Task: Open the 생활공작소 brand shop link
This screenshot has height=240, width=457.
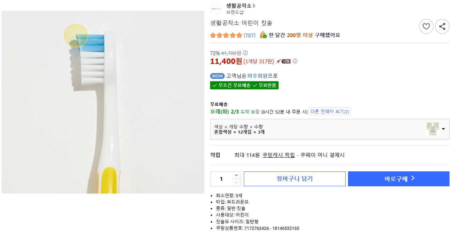Action: point(240,6)
